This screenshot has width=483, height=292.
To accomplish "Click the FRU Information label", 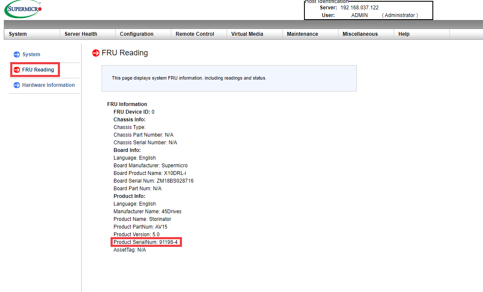I will click(127, 104).
